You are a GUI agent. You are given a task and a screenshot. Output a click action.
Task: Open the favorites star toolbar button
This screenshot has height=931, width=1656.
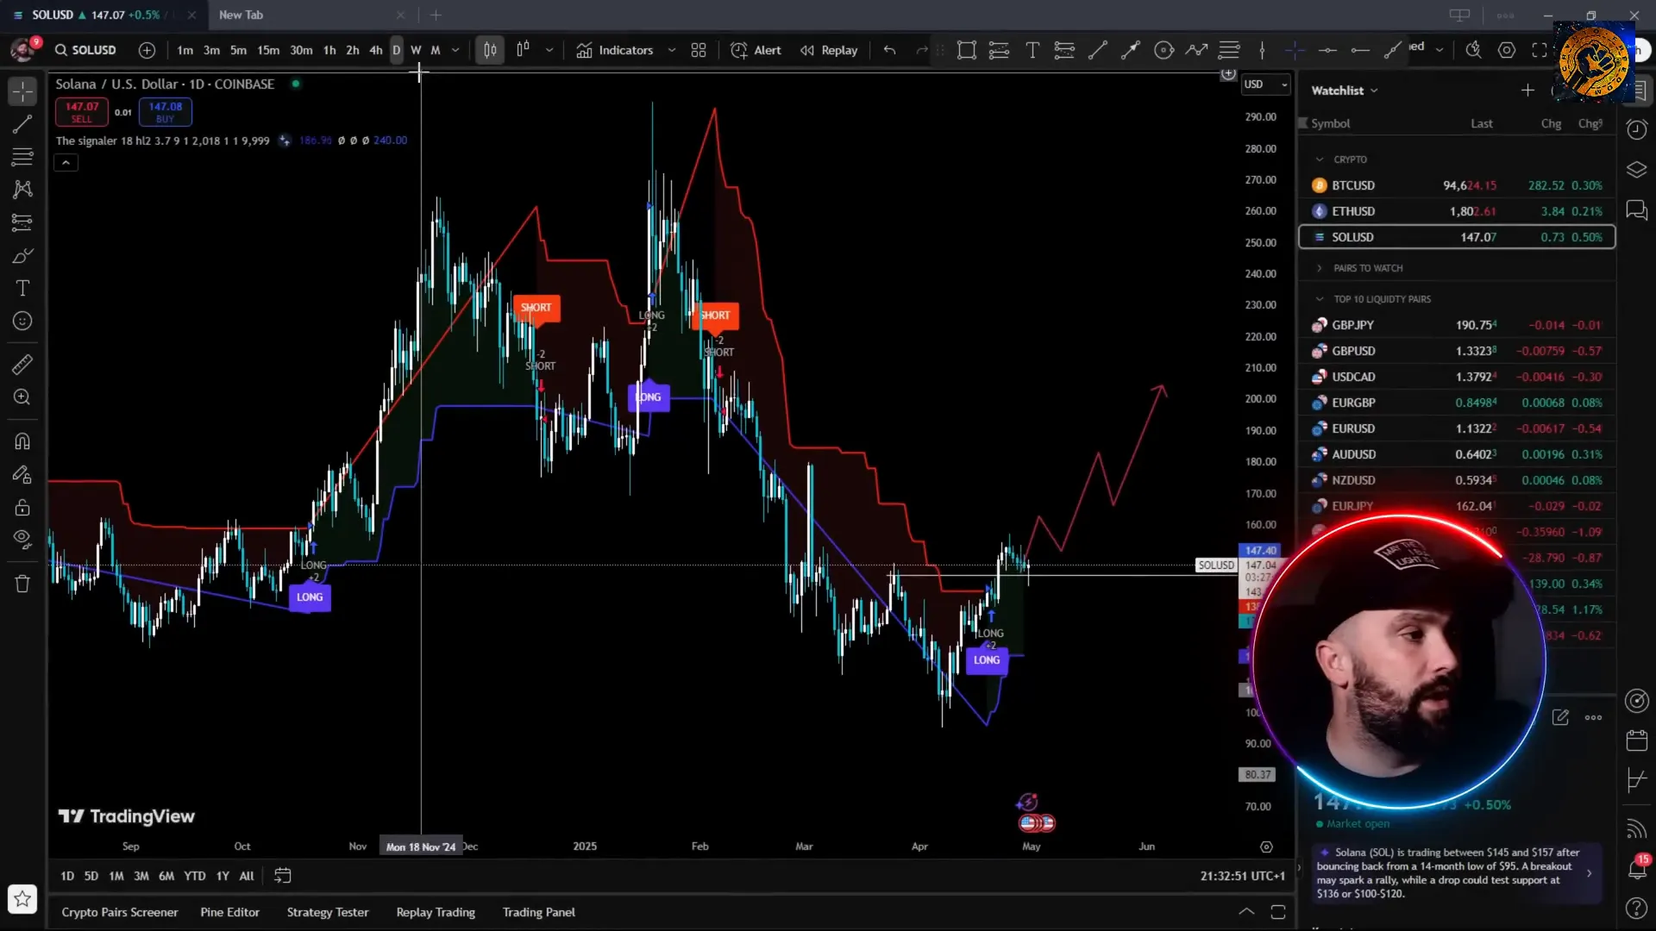click(x=22, y=899)
